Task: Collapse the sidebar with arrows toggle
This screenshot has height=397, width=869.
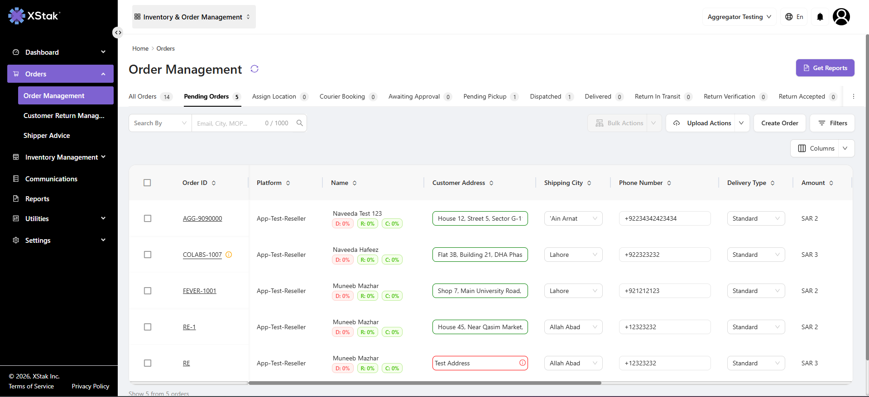Action: [x=118, y=33]
